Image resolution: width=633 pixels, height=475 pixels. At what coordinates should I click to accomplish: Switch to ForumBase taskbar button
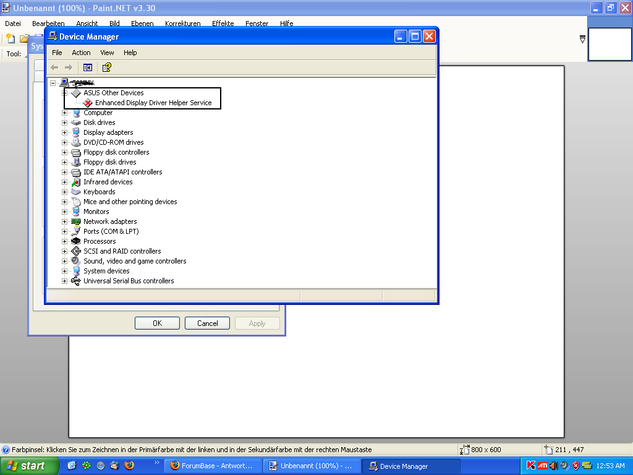(x=213, y=466)
